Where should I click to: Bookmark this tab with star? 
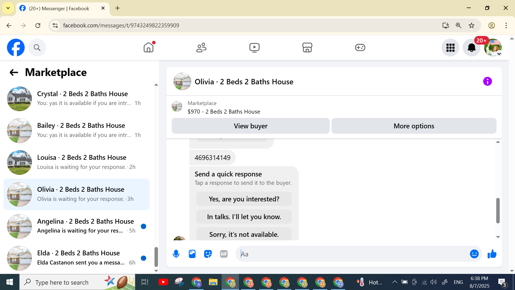click(x=471, y=26)
